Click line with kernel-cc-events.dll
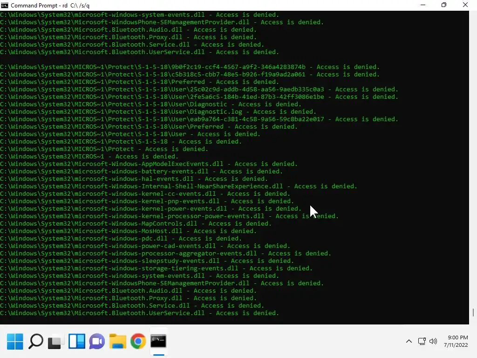The height and width of the screenshot is (358, 477). (x=145, y=193)
